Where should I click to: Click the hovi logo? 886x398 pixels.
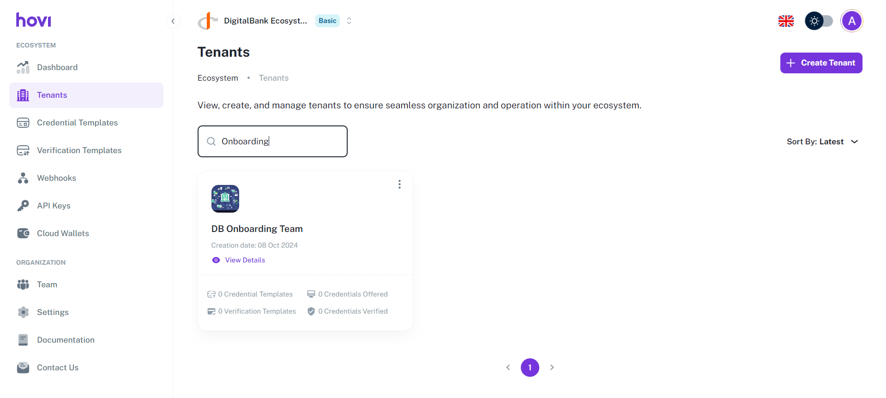(34, 20)
